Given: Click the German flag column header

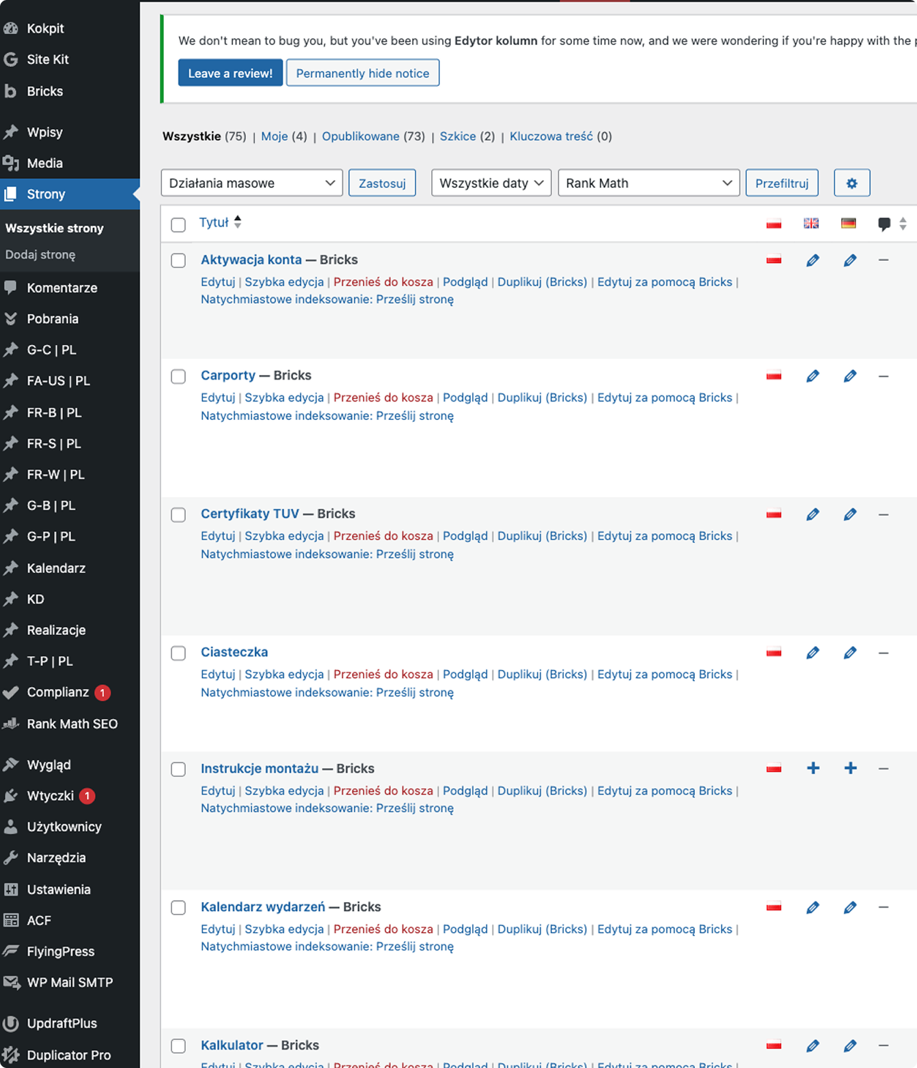Looking at the screenshot, I should [848, 223].
